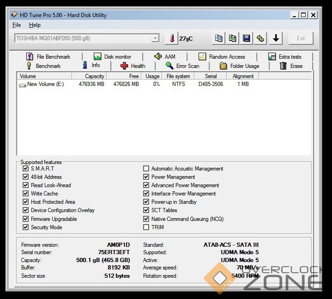Enable the TRIM checkbox
This screenshot has width=332, height=299.
coord(146,227)
